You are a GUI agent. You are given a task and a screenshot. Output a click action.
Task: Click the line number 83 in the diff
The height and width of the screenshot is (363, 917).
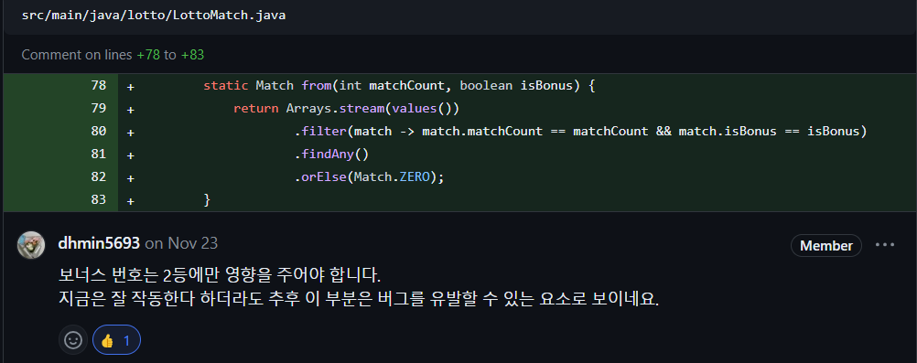tap(99, 199)
